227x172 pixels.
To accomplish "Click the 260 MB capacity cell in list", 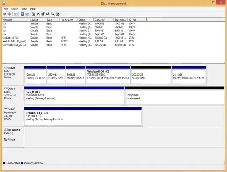I will coord(99,27).
